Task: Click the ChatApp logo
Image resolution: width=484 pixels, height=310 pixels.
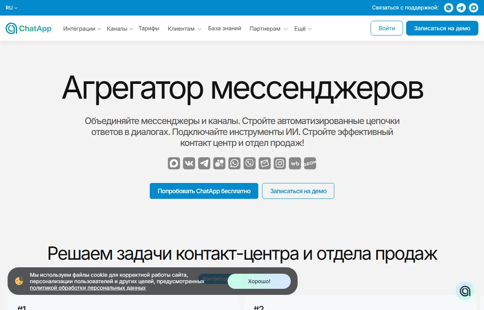Action: 29,28
